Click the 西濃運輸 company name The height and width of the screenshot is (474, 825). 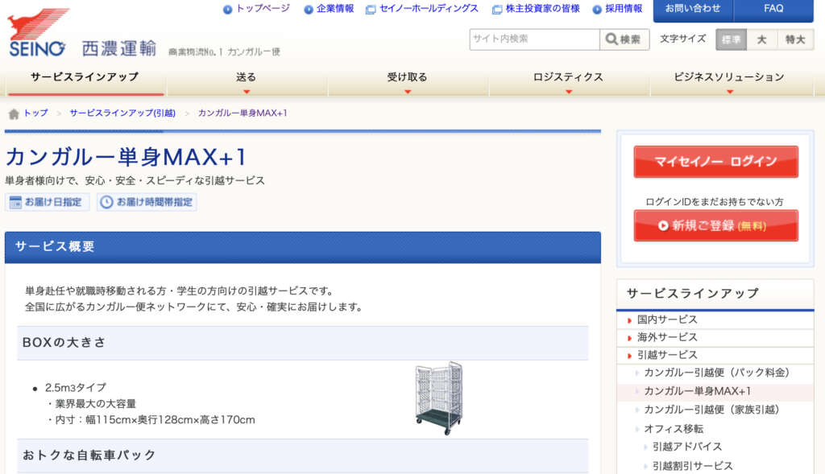click(119, 48)
